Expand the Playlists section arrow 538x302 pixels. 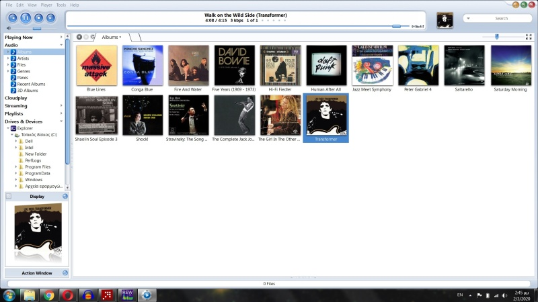61,113
